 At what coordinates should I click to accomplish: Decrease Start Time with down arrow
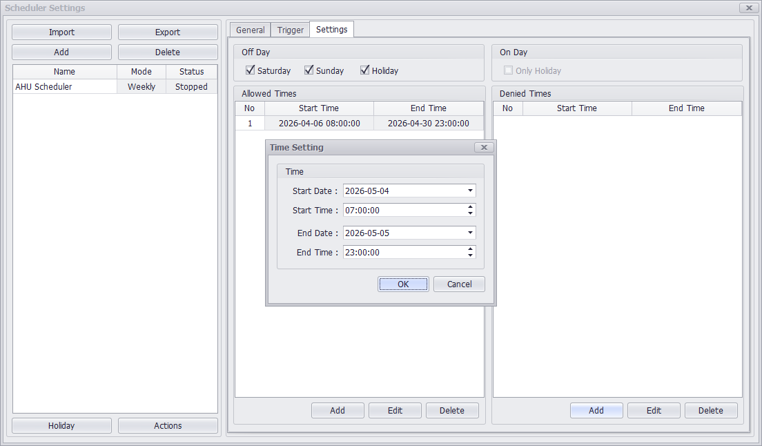click(x=470, y=213)
